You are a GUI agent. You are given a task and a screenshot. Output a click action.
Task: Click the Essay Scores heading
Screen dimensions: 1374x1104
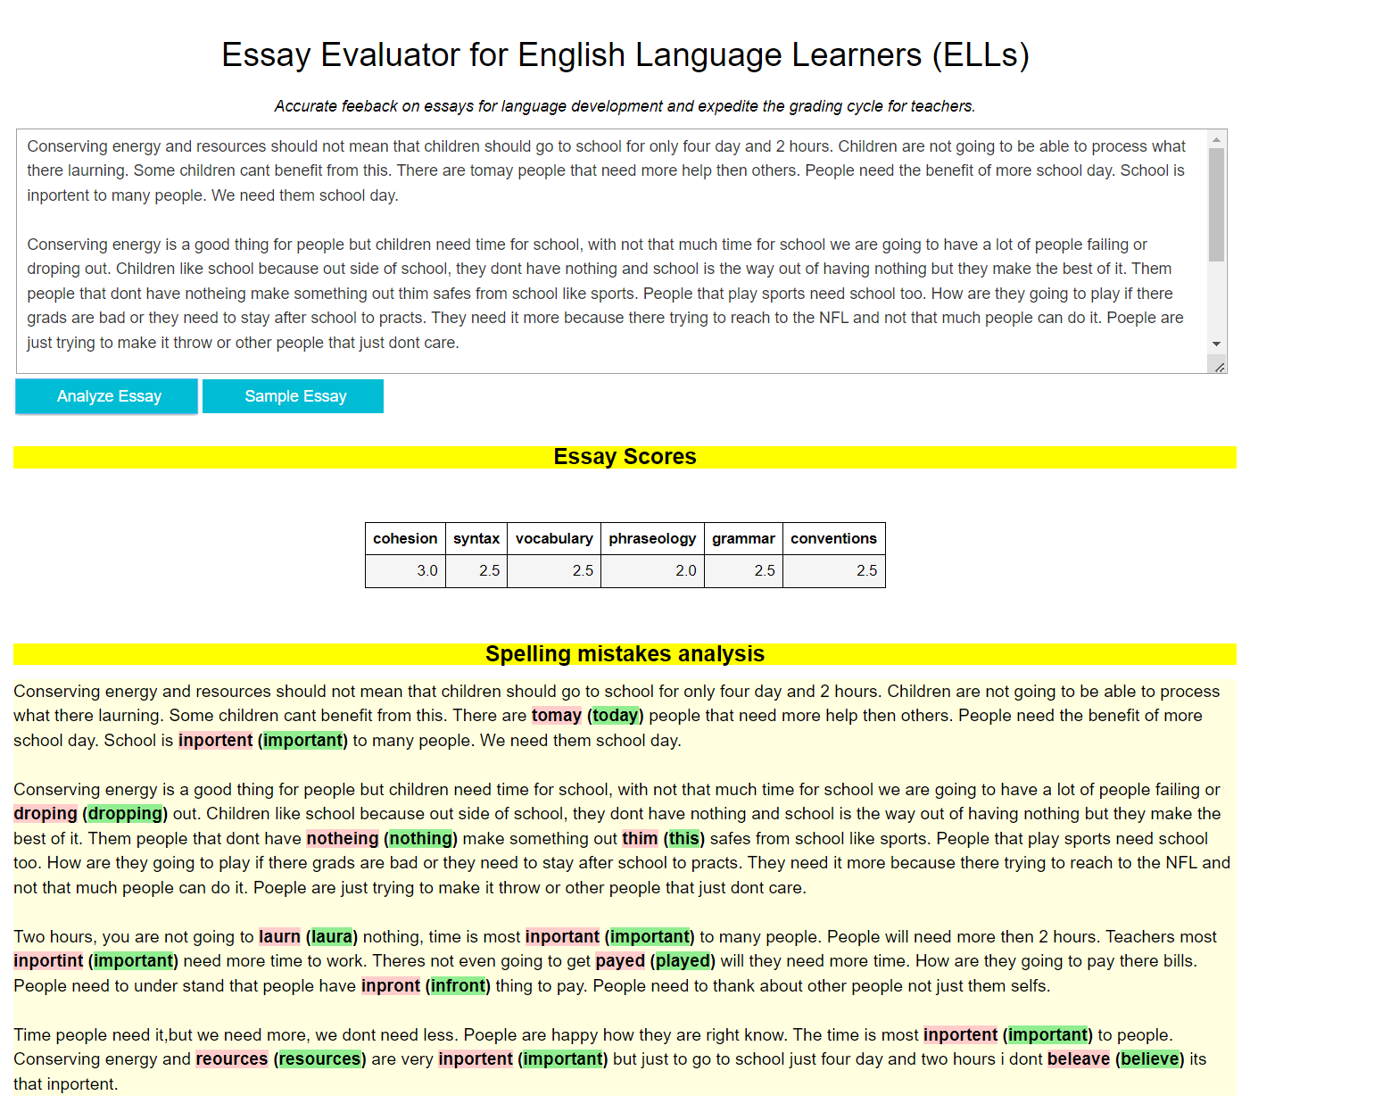click(625, 457)
